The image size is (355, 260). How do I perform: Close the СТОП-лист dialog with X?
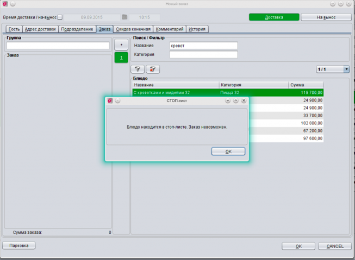pos(244,100)
